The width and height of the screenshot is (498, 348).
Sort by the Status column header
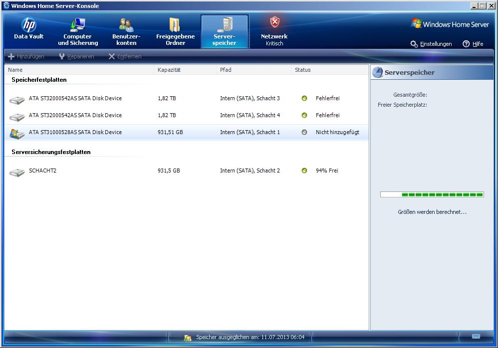click(330, 70)
